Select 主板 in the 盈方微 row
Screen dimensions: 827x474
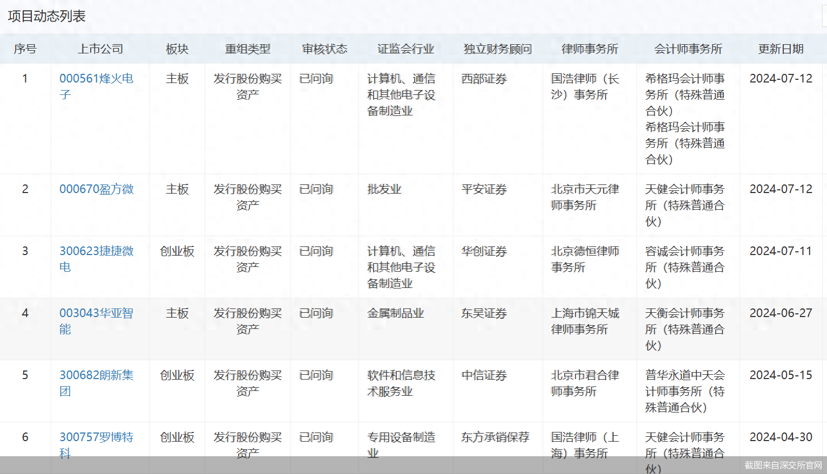(x=177, y=189)
